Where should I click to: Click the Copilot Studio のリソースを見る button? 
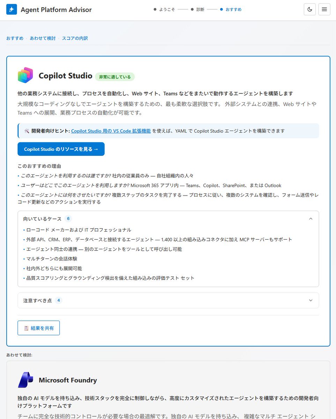(61, 149)
